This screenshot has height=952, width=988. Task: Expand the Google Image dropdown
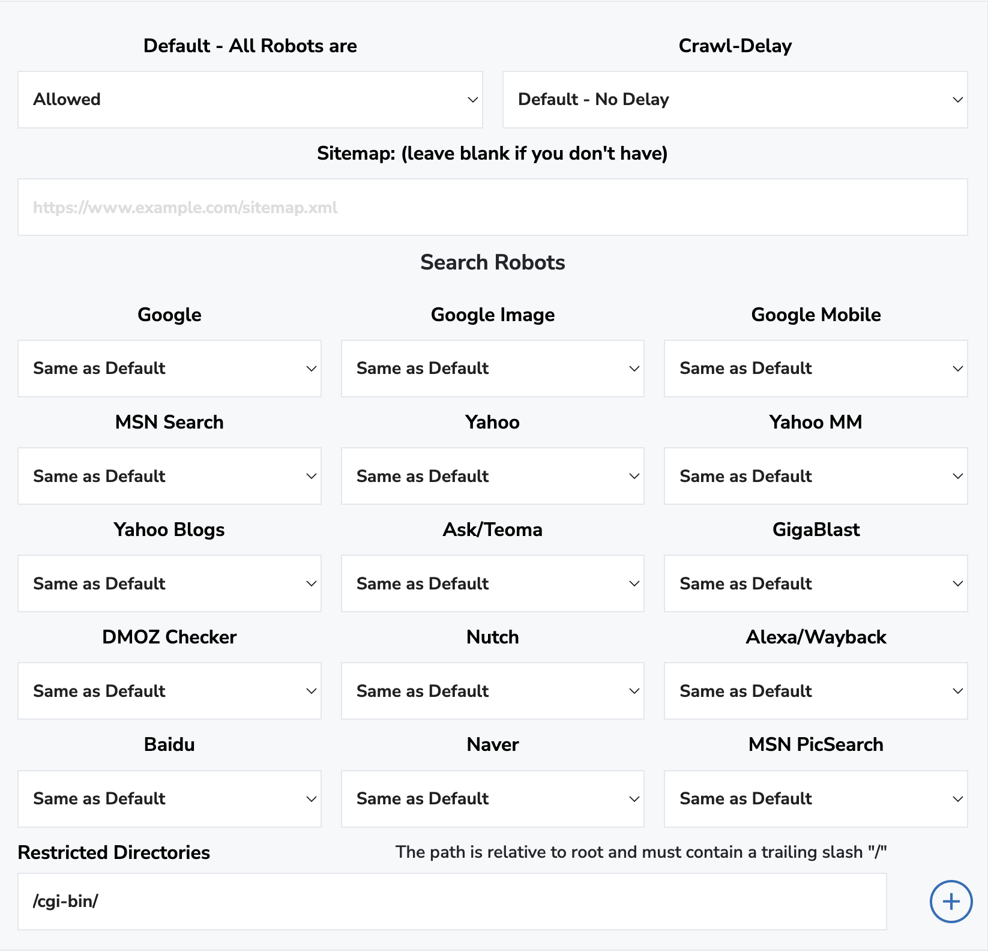[x=493, y=369]
